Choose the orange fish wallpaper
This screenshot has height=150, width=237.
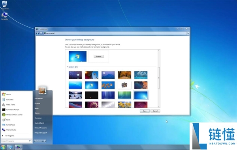(108, 85)
